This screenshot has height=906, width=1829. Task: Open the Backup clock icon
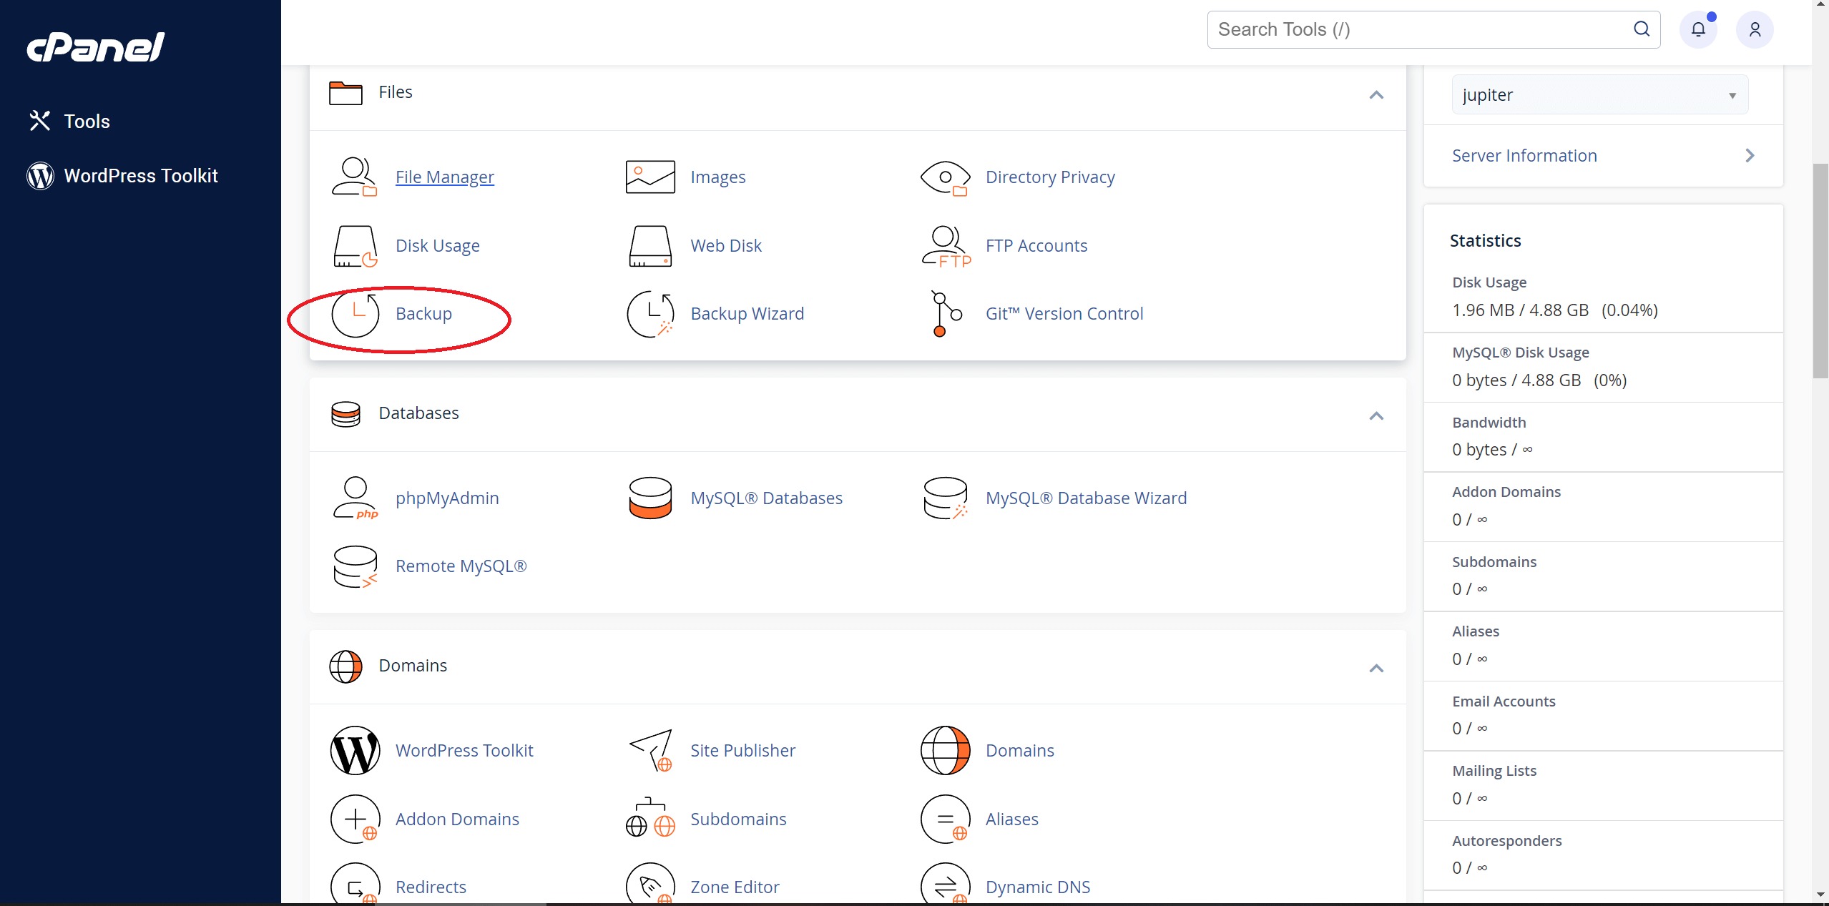pos(355,314)
